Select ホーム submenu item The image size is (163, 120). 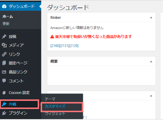[x=8, y=17]
